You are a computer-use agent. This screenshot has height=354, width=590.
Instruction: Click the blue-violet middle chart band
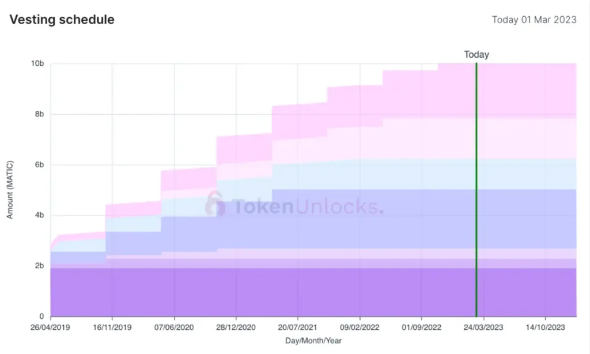tap(403, 219)
